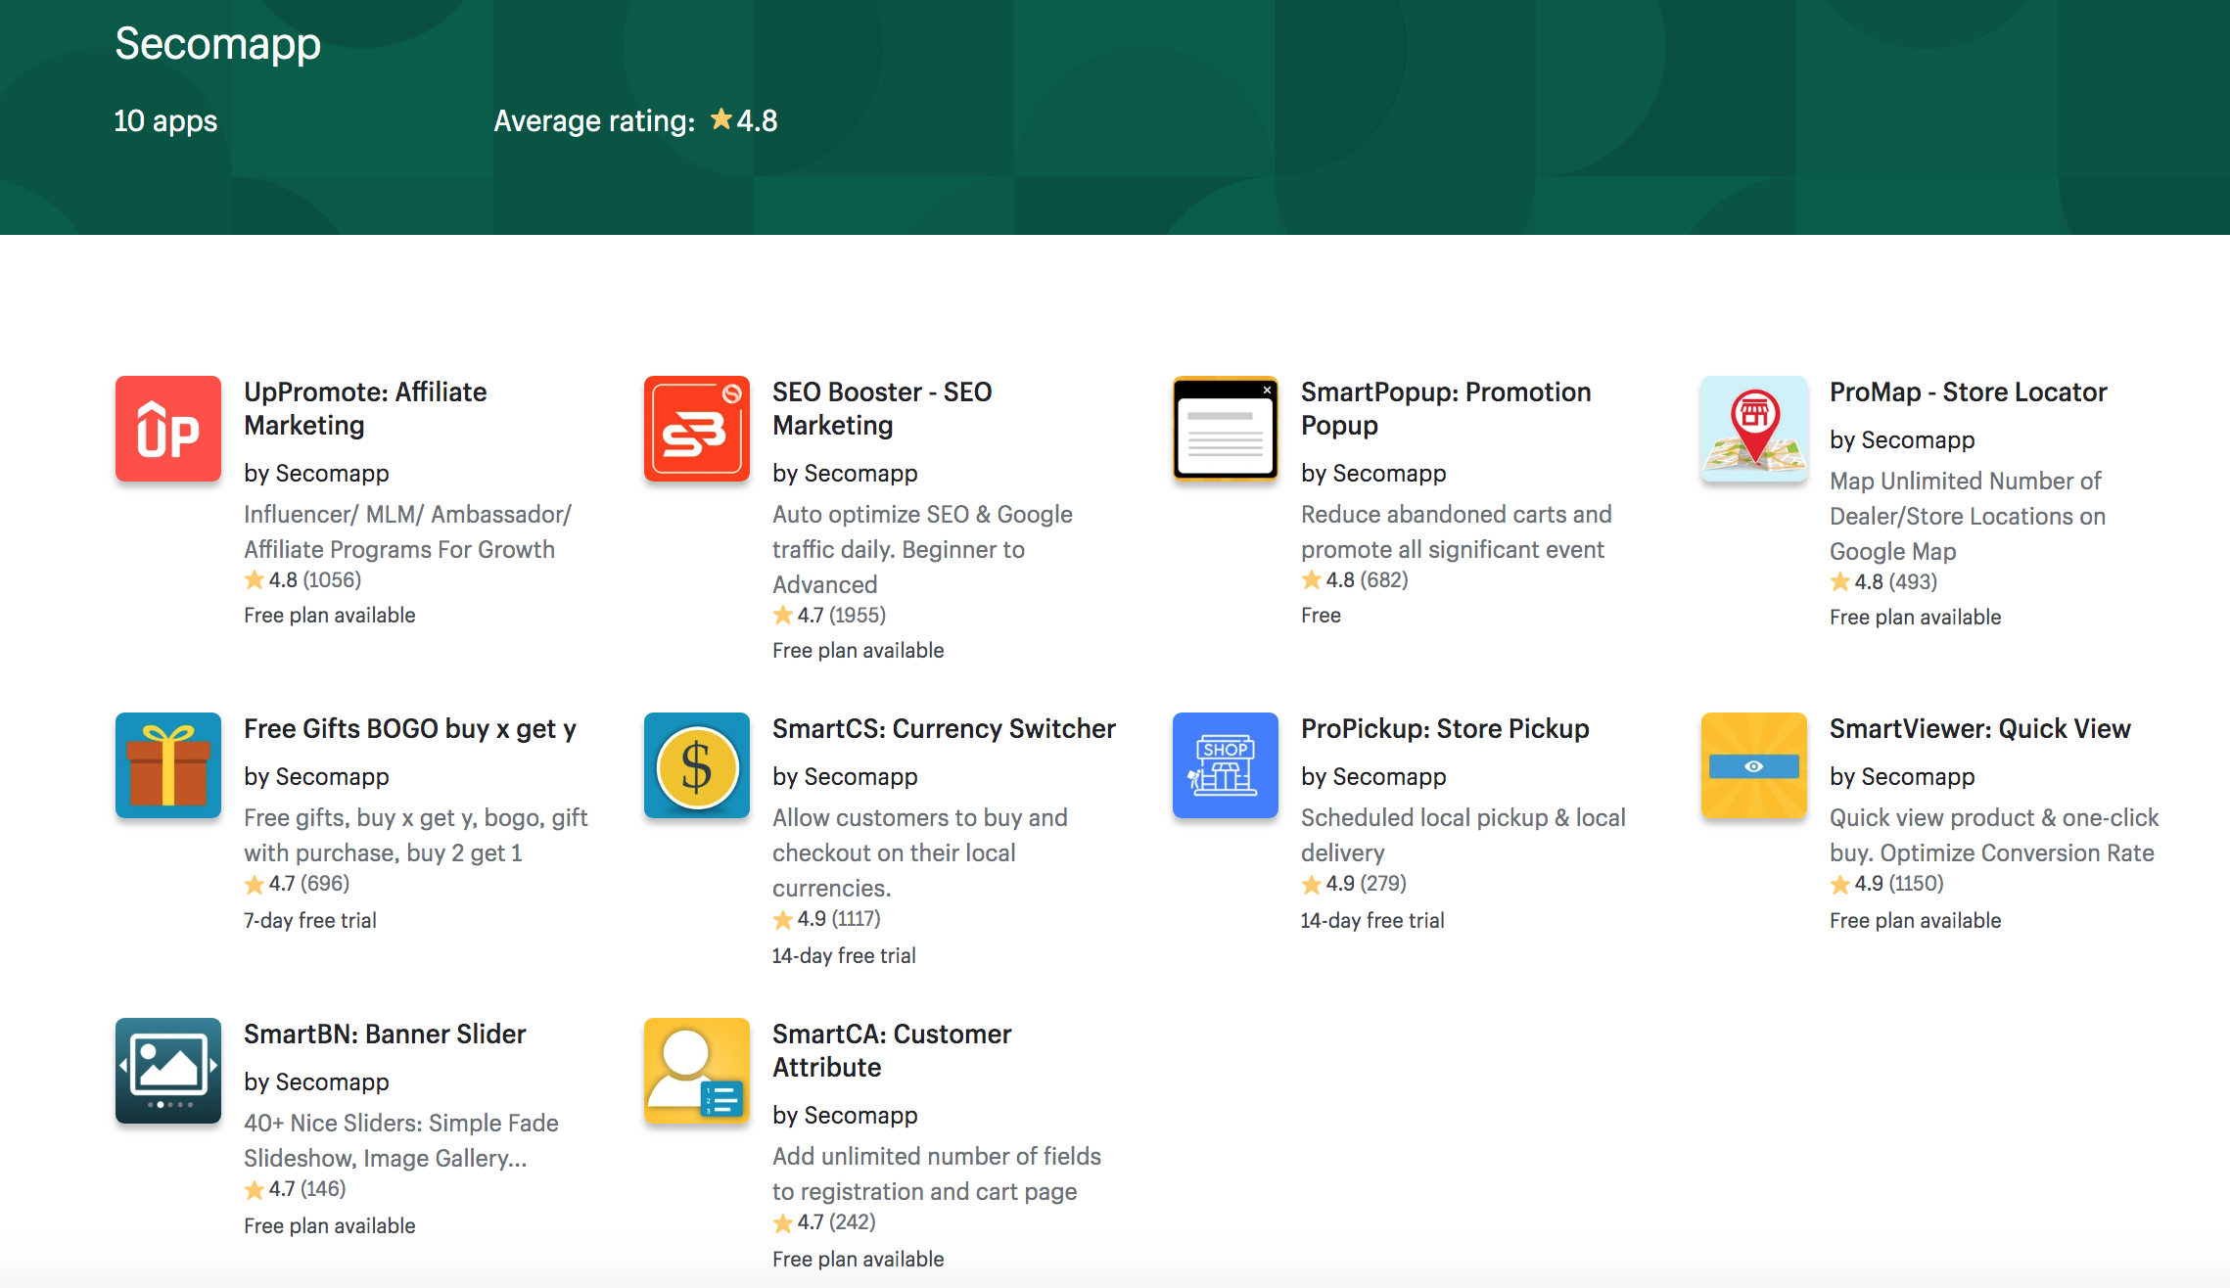Open SmartCS: Currency Switcher title link

coord(944,729)
